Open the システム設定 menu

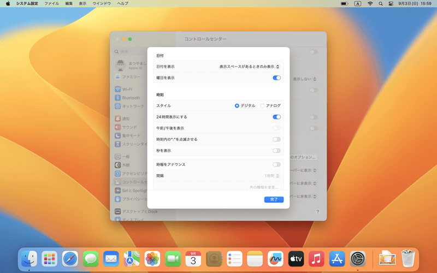coord(27,4)
